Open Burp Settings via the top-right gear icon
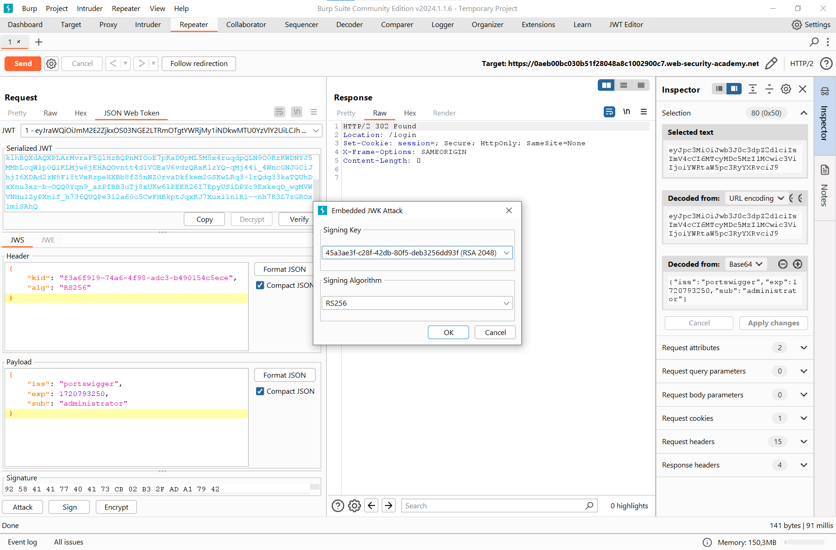The height and width of the screenshot is (550, 836). click(797, 25)
